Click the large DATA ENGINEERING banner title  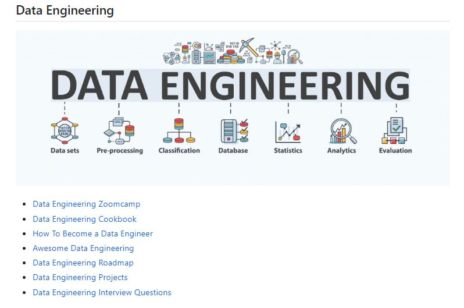(x=230, y=85)
